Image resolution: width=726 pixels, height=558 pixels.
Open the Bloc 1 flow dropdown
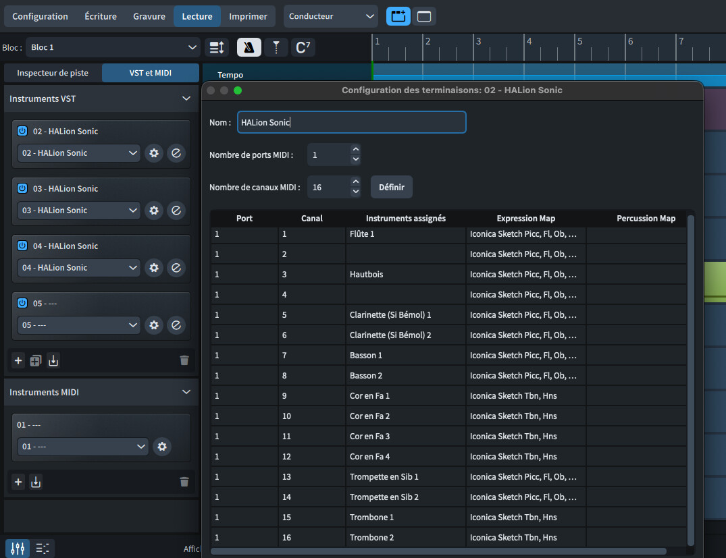click(x=113, y=47)
